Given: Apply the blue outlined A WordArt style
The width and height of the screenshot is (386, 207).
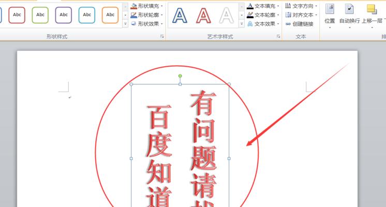Looking at the screenshot, I should (180, 15).
